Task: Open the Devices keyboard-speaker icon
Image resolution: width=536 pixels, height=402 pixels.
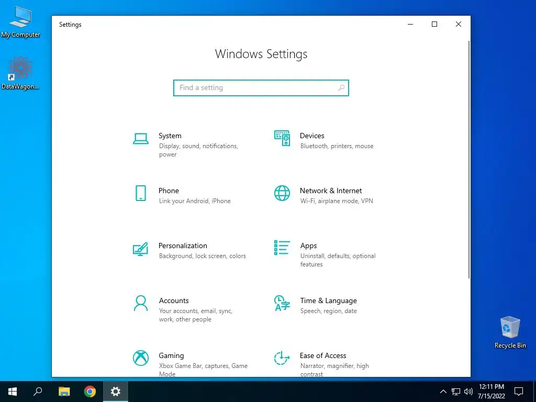Action: coord(282,138)
